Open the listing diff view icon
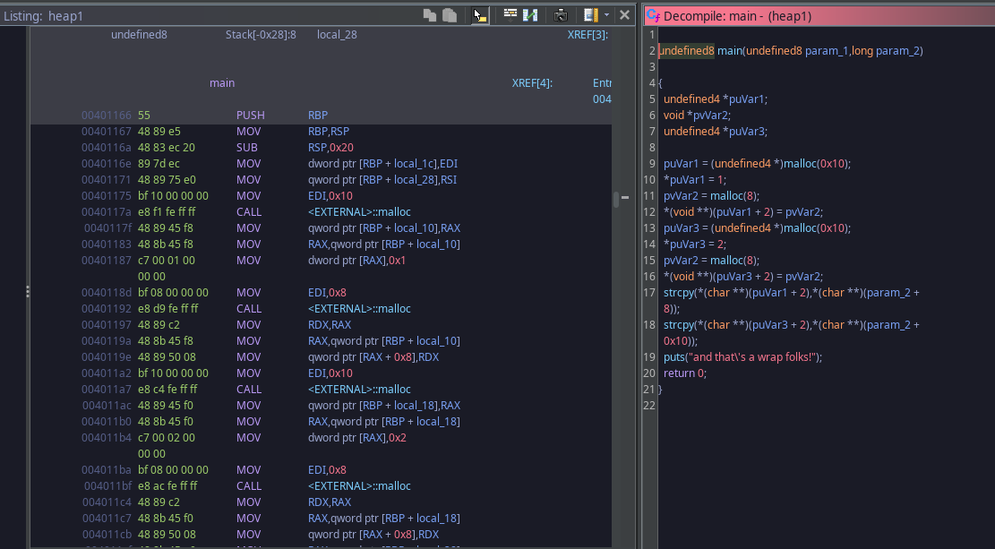Image resolution: width=995 pixels, height=549 pixels. (530, 15)
